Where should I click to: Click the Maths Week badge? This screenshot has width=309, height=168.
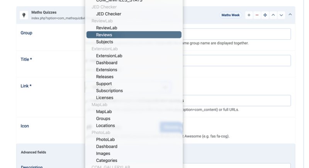(x=231, y=15)
